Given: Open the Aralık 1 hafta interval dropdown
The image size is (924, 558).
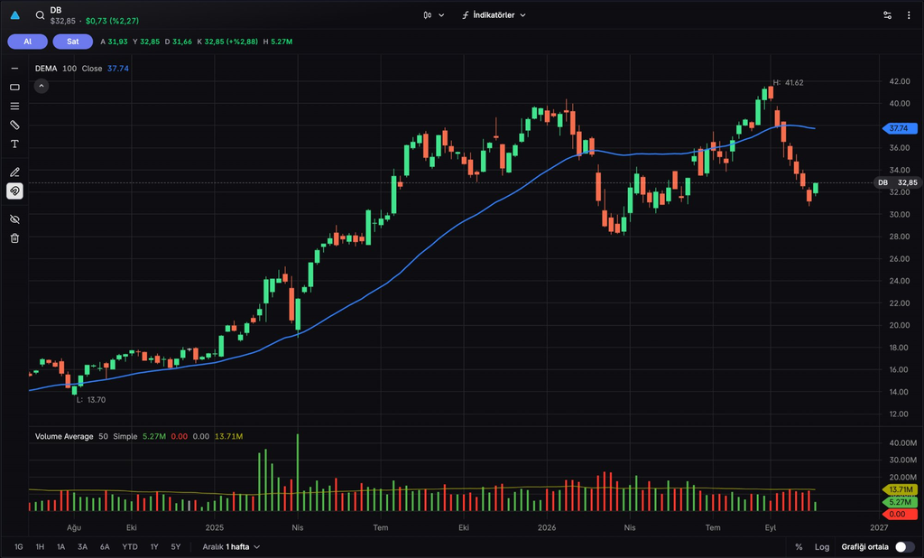Looking at the screenshot, I should pyautogui.click(x=231, y=547).
